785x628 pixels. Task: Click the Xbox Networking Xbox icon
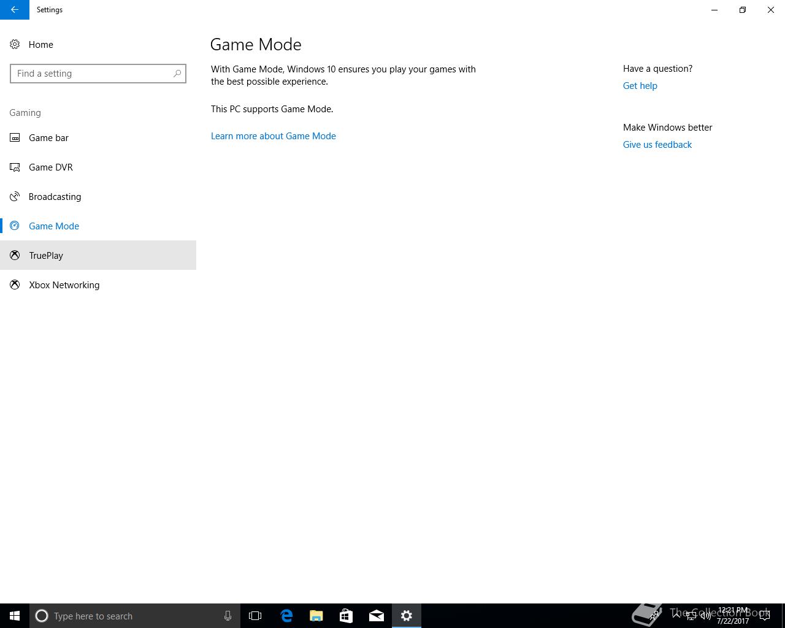pos(15,285)
